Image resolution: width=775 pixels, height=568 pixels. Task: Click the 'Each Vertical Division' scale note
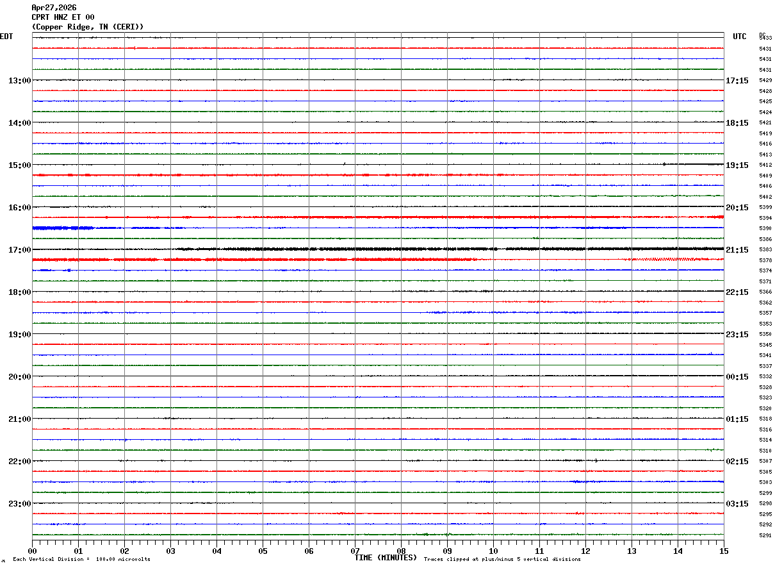click(x=81, y=560)
